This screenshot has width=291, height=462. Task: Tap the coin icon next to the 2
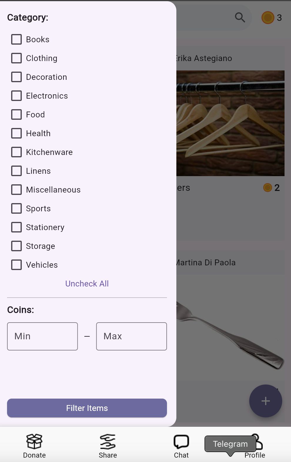tap(267, 188)
